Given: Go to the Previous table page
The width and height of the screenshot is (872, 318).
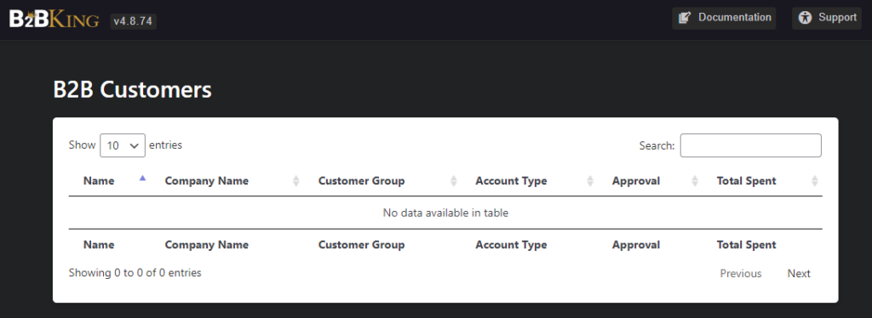Looking at the screenshot, I should [741, 274].
